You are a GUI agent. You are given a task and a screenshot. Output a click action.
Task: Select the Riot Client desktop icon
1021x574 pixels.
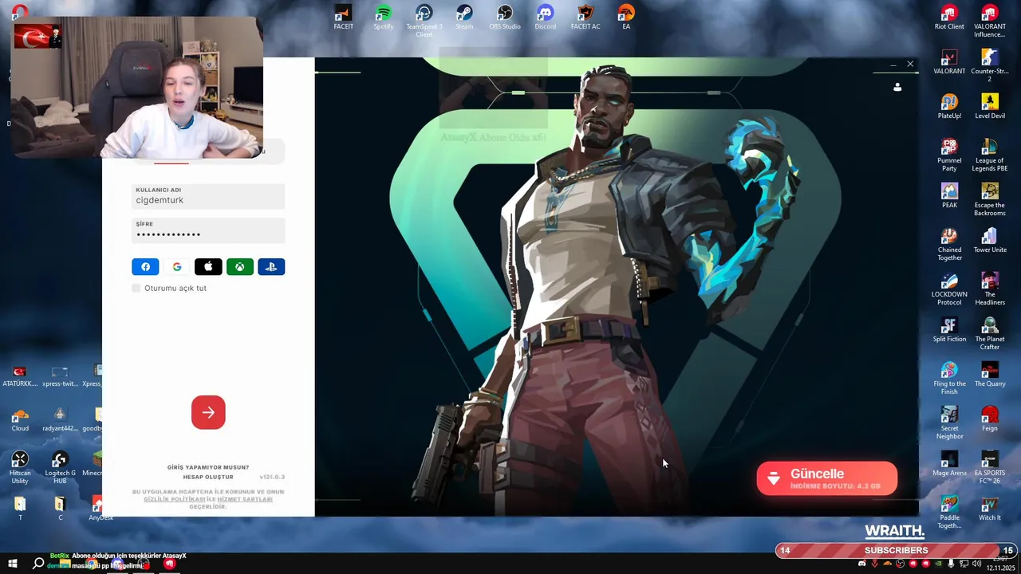pyautogui.click(x=949, y=18)
